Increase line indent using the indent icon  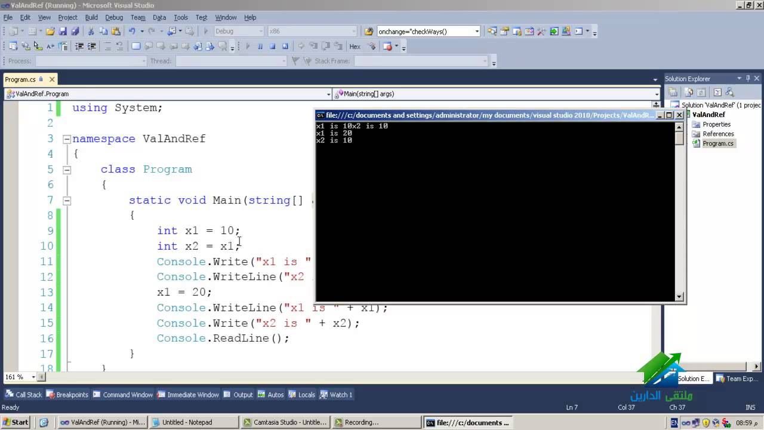coord(92,46)
